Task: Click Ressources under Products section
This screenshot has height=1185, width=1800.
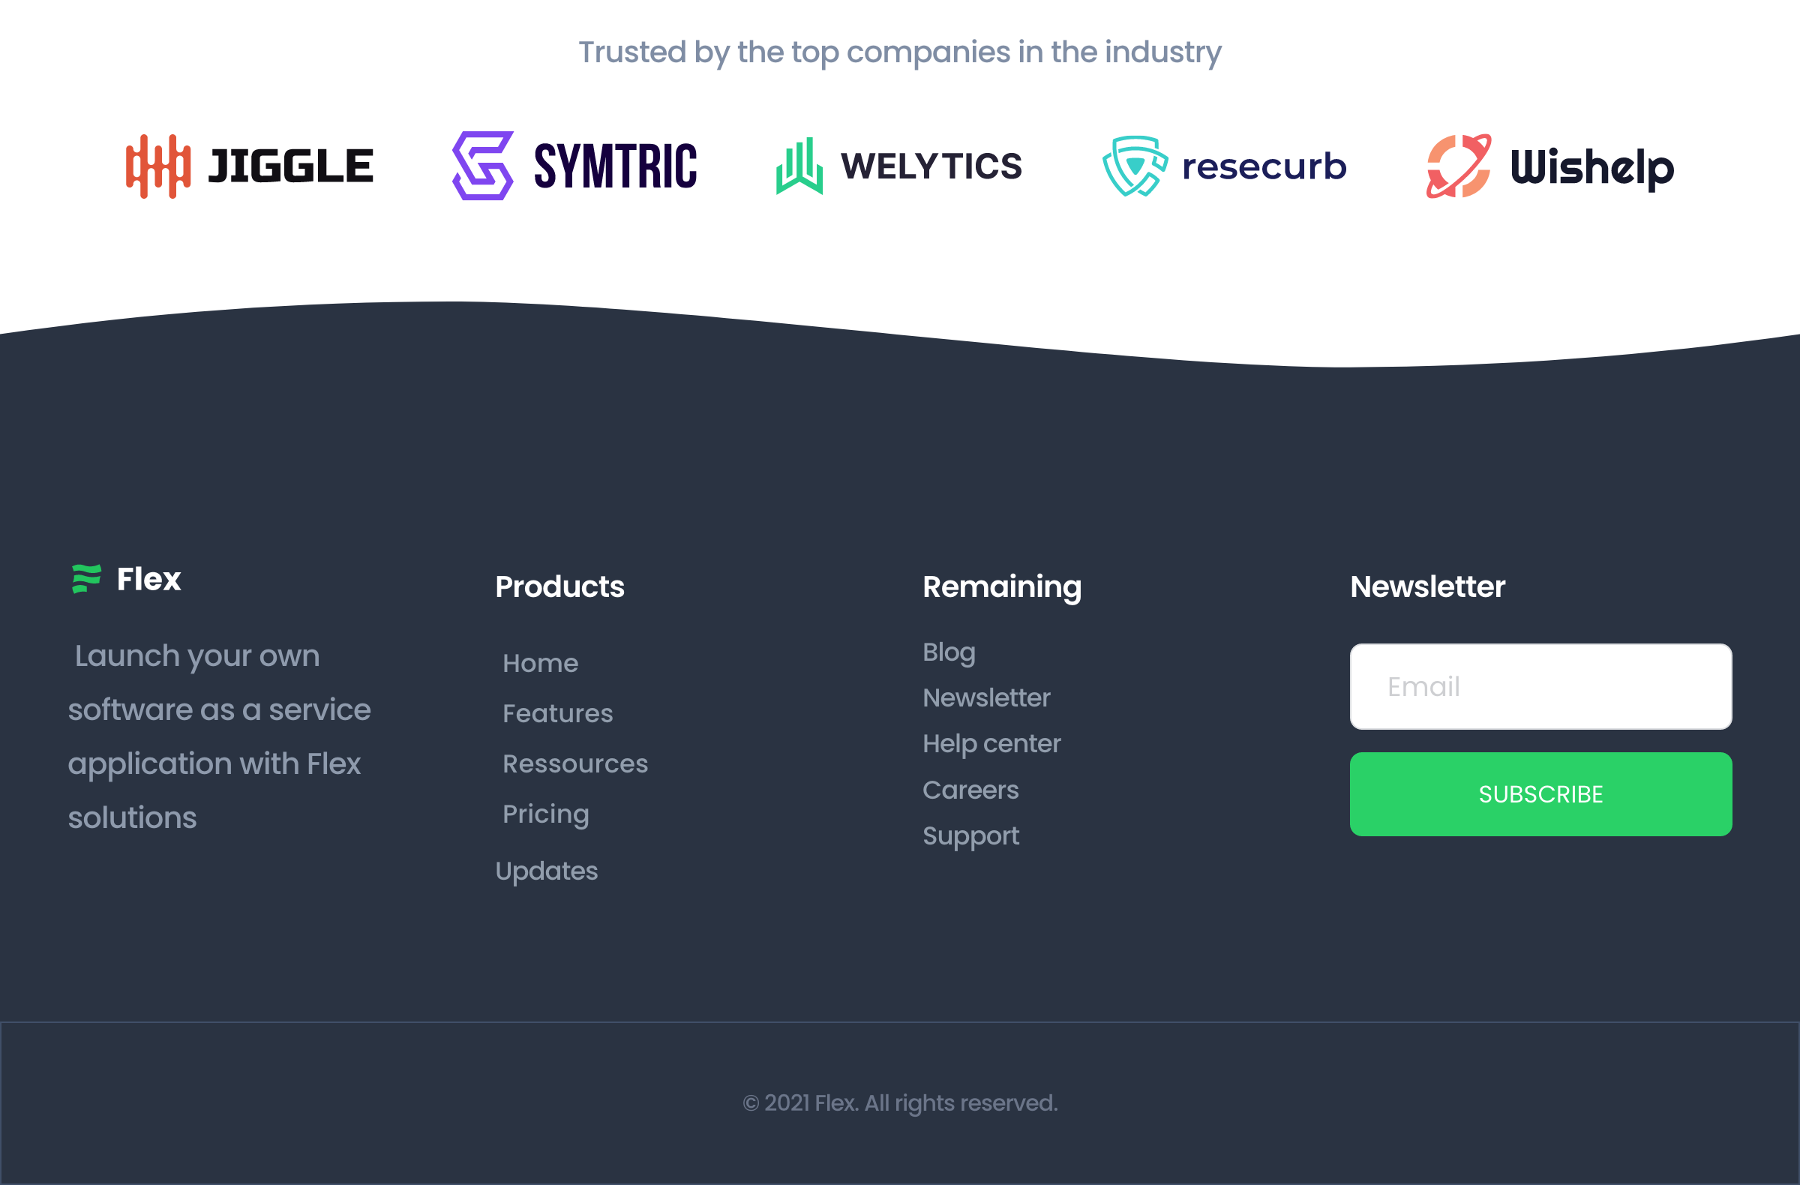Action: [x=575, y=763]
